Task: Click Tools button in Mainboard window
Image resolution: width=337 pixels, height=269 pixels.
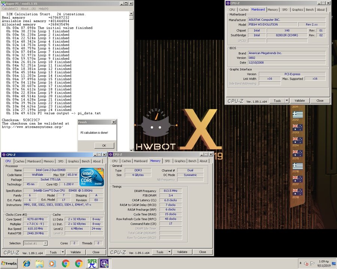Action: 277,101
